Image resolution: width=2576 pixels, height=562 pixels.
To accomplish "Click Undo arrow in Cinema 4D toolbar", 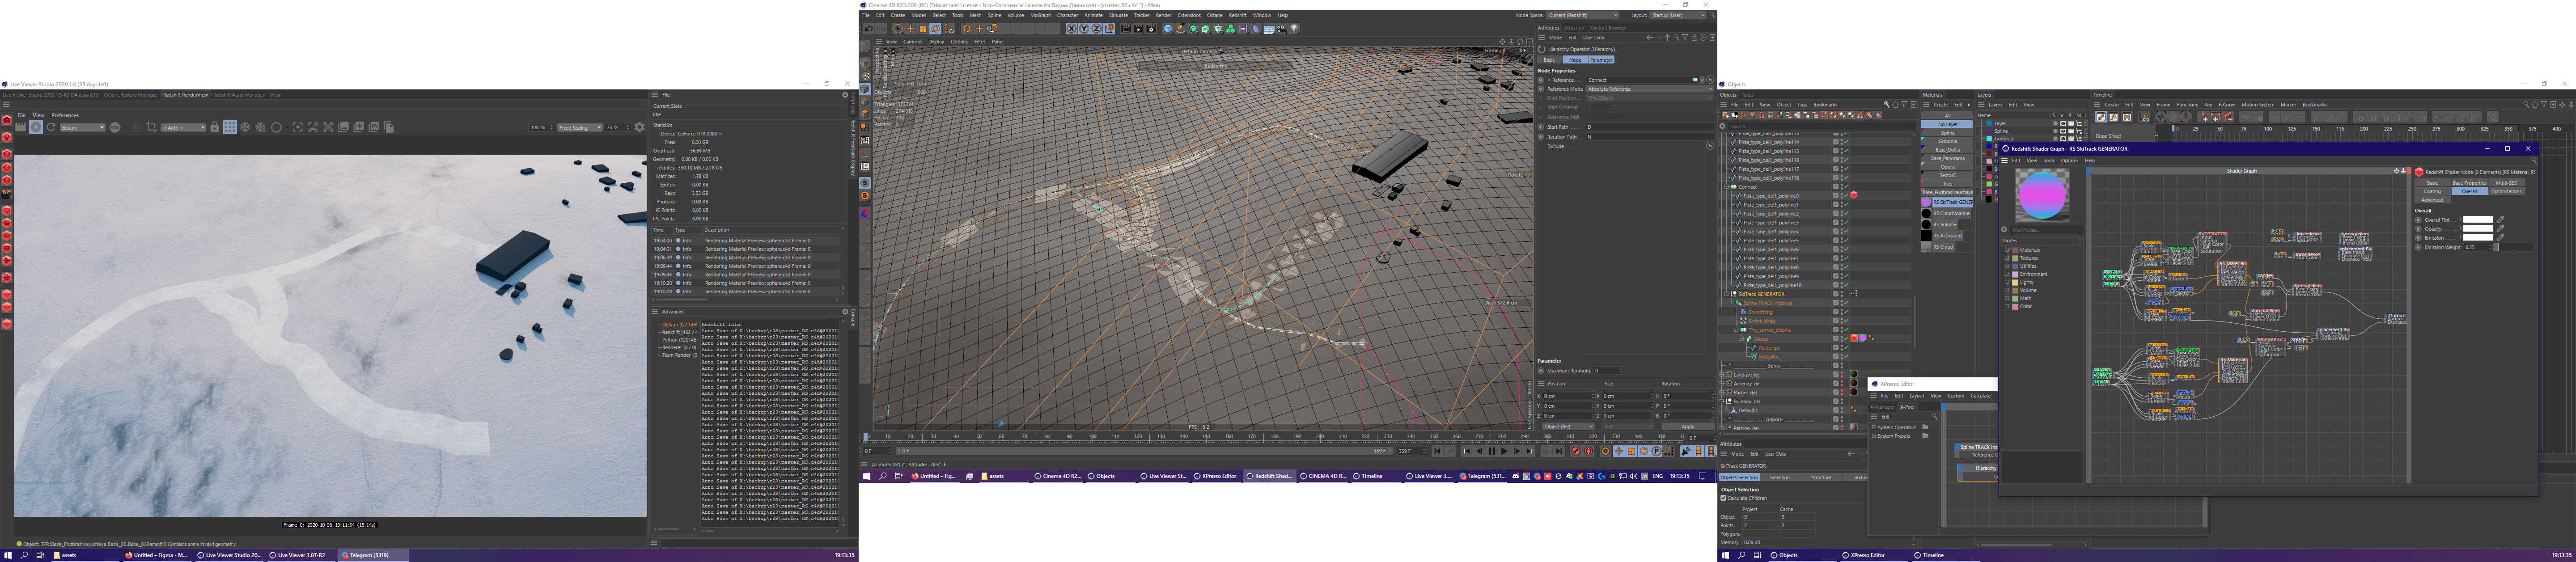I will point(869,29).
